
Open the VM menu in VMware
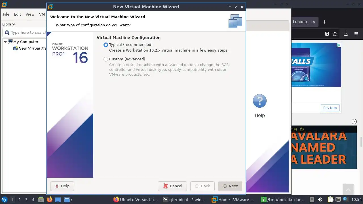click(42, 14)
